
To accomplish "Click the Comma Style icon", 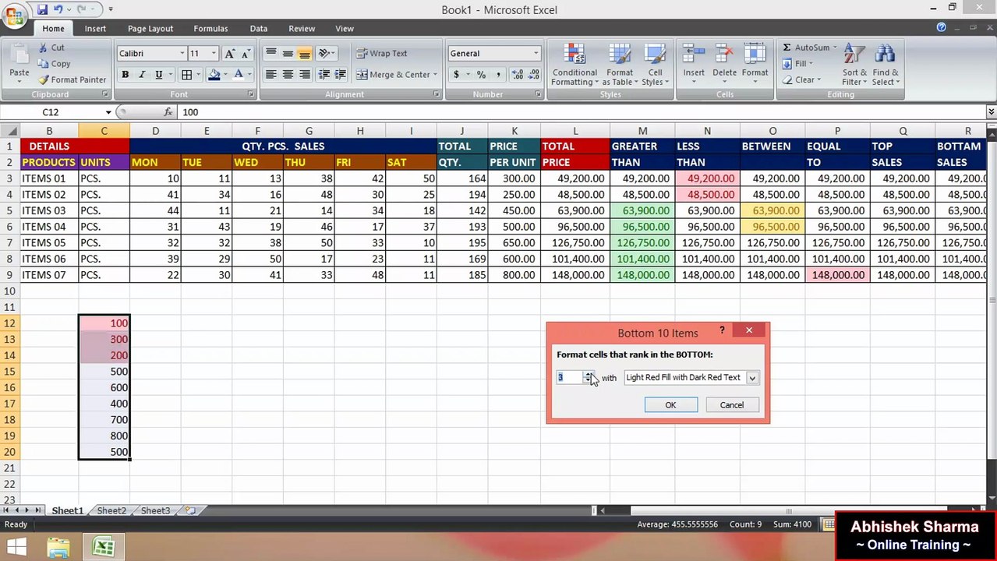I will (x=497, y=75).
